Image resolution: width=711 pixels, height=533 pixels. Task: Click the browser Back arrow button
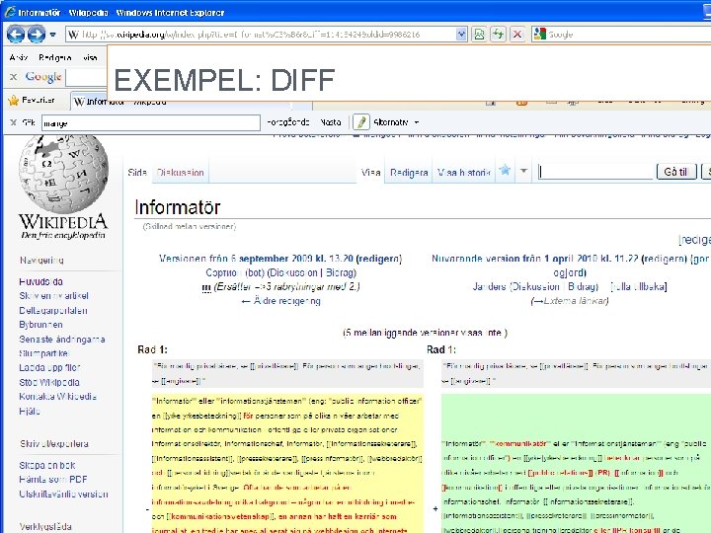(x=16, y=34)
